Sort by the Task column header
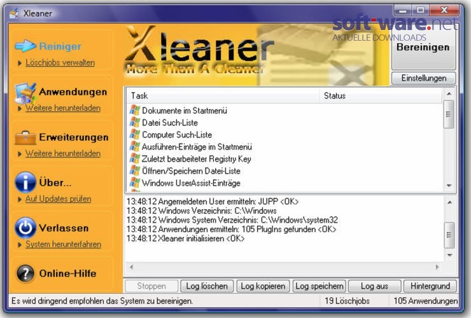Viewport: 471px width, 318px height. pyautogui.click(x=222, y=96)
